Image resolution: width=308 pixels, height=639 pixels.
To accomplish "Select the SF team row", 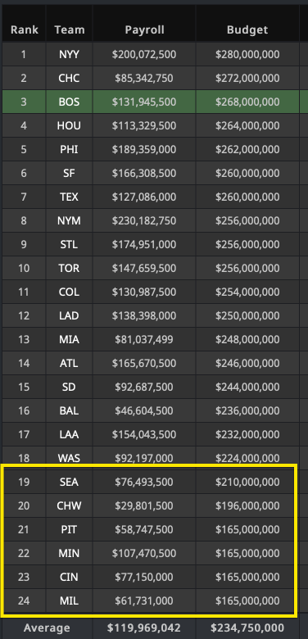I will pos(155,173).
